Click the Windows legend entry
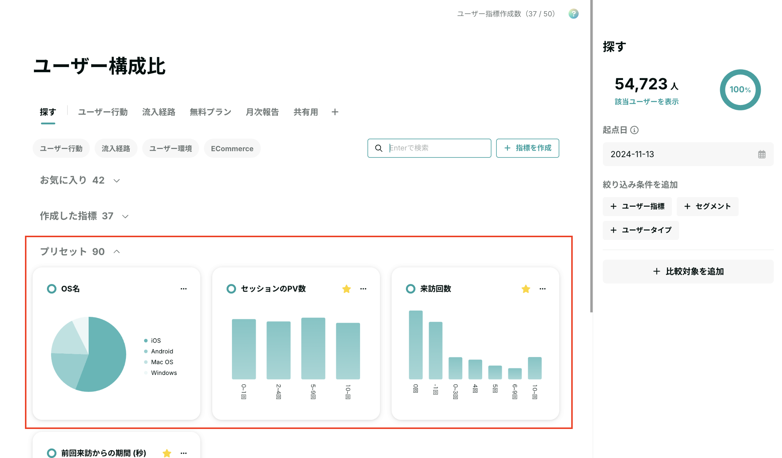The height and width of the screenshot is (458, 782). [160, 373]
